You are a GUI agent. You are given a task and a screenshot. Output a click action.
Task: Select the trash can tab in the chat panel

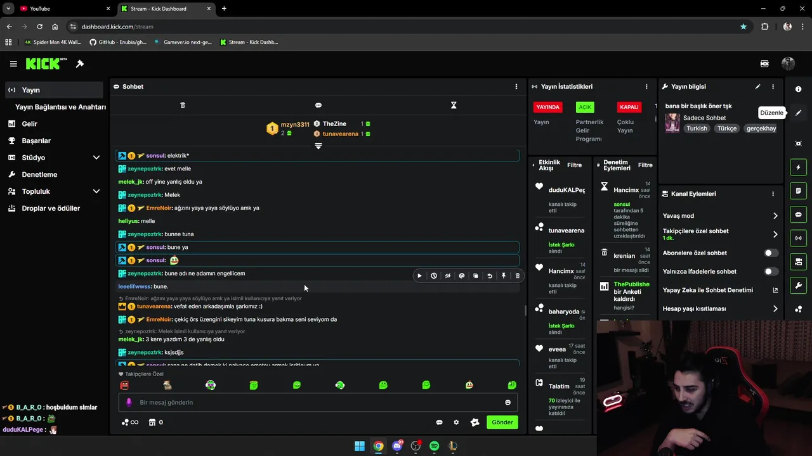point(183,105)
